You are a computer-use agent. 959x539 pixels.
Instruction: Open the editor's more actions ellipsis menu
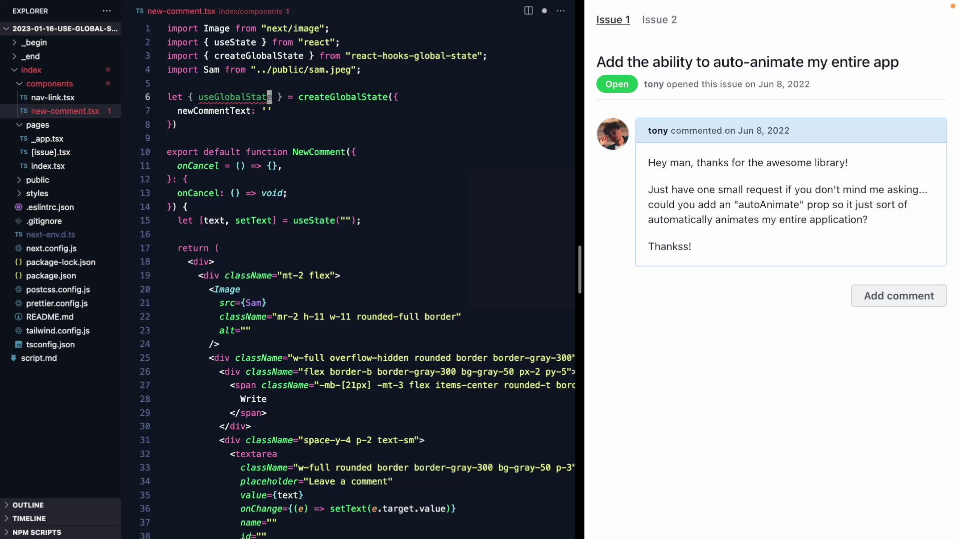(560, 10)
